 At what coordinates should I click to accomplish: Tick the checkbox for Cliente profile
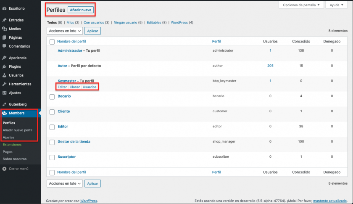pos(52,111)
